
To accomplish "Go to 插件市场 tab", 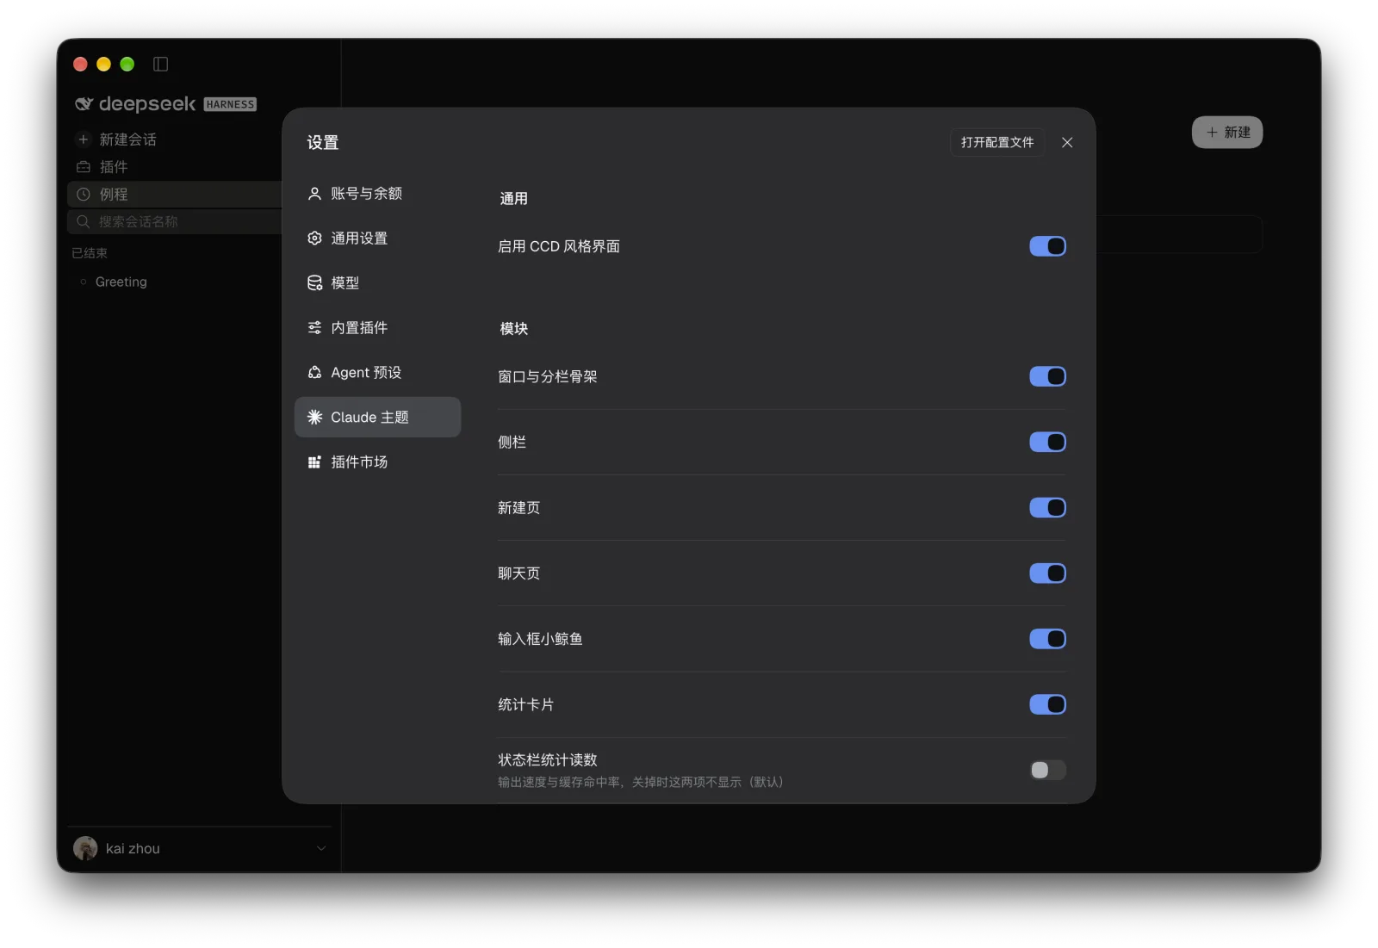I will coord(377,462).
